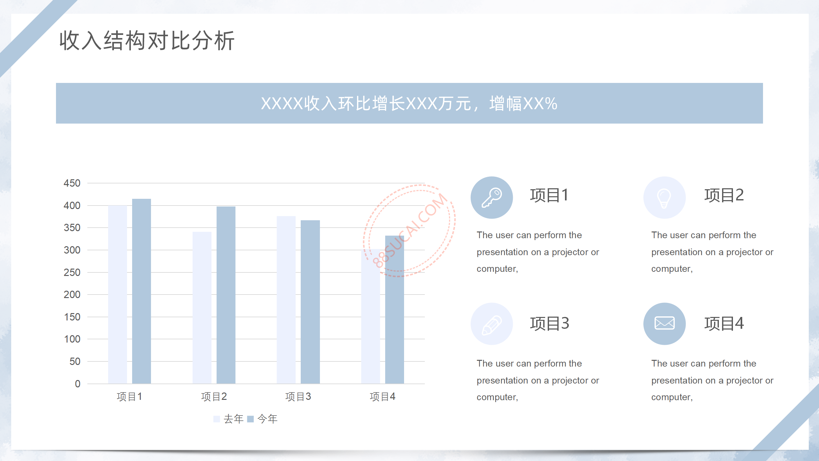Click the 250 y-axis value

[x=72, y=272]
